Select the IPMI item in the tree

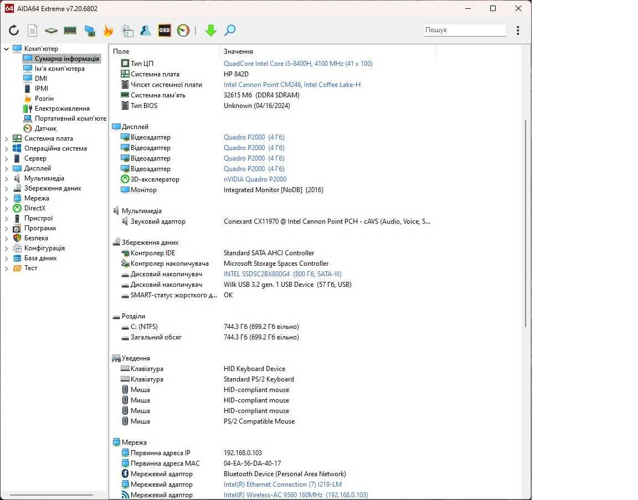[x=41, y=88]
